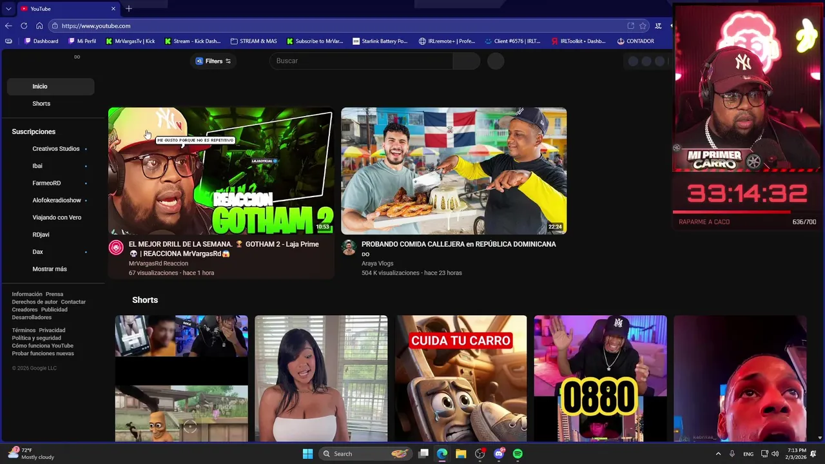Open the MrVargasRd Reaccion channel avatar
825x464 pixels.
coord(116,247)
